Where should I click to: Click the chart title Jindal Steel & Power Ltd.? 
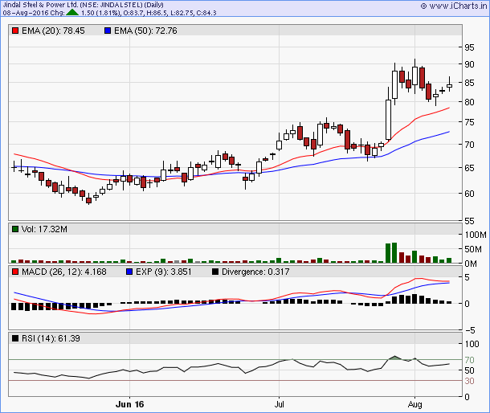pos(40,5)
